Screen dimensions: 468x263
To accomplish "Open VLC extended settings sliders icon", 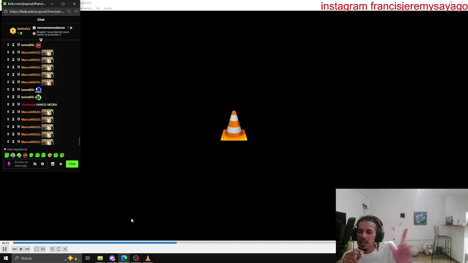I will pos(43,249).
